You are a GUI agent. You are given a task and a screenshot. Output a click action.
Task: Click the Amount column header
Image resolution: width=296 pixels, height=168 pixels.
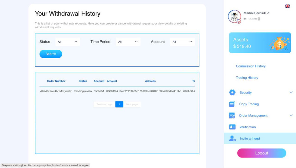coord(112,81)
